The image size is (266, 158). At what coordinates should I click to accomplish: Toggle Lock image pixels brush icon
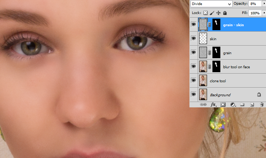tap(212, 13)
